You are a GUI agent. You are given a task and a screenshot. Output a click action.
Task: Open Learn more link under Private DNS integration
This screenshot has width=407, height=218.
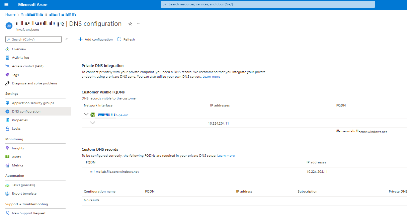pos(211,77)
